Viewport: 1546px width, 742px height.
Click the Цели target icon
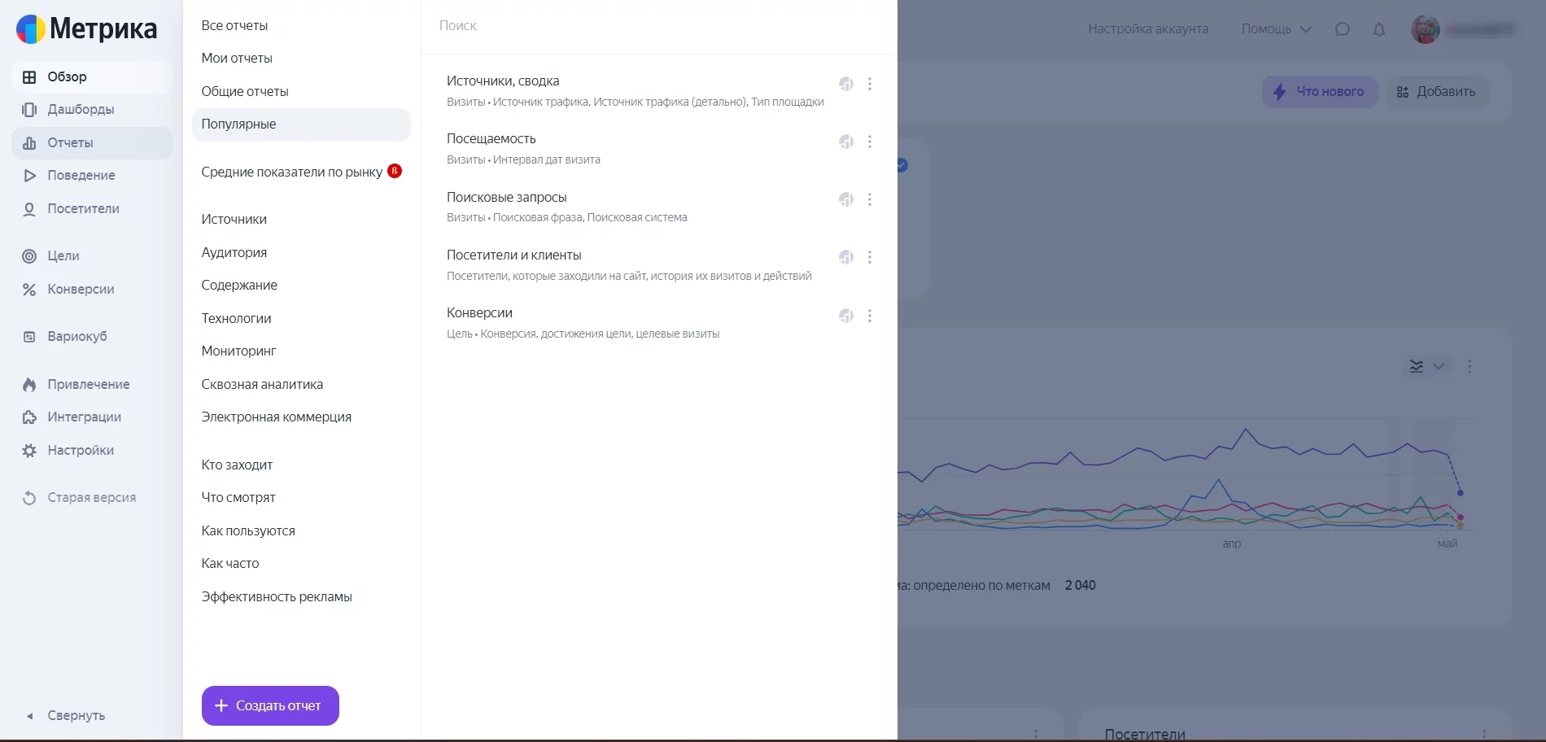coord(29,256)
